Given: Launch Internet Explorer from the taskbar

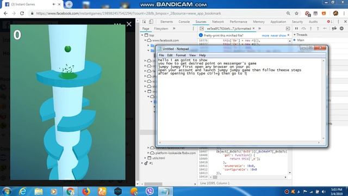Looking at the screenshot, I should click(x=23, y=191).
